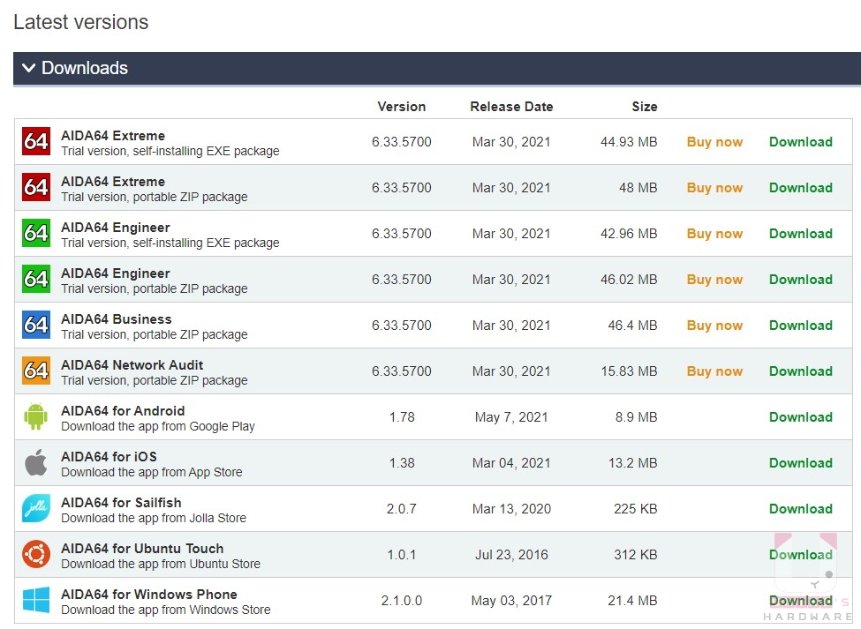The width and height of the screenshot is (861, 629).
Task: Click the AIDA64 for iOS title
Action: tap(109, 457)
